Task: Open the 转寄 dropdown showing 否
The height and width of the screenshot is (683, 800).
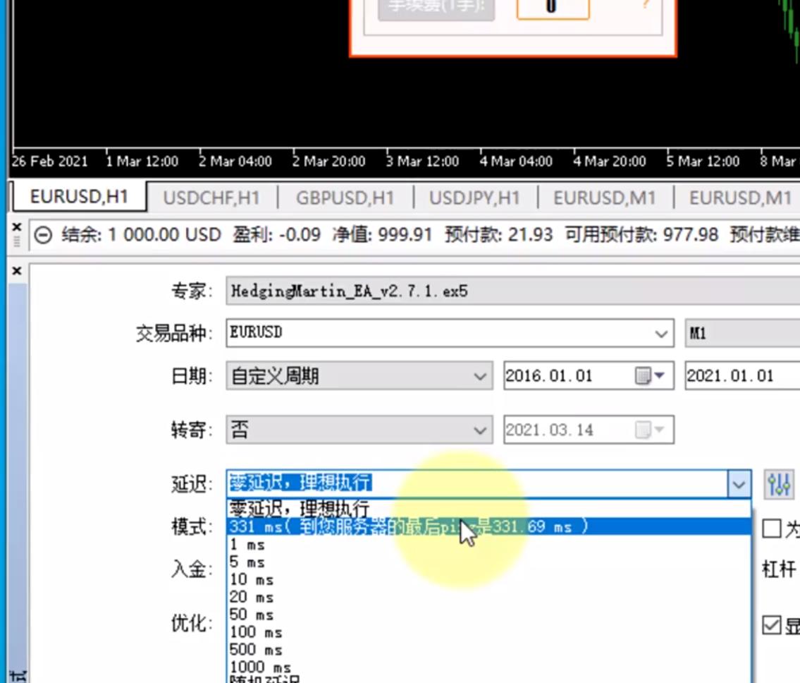Action: pyautogui.click(x=482, y=430)
